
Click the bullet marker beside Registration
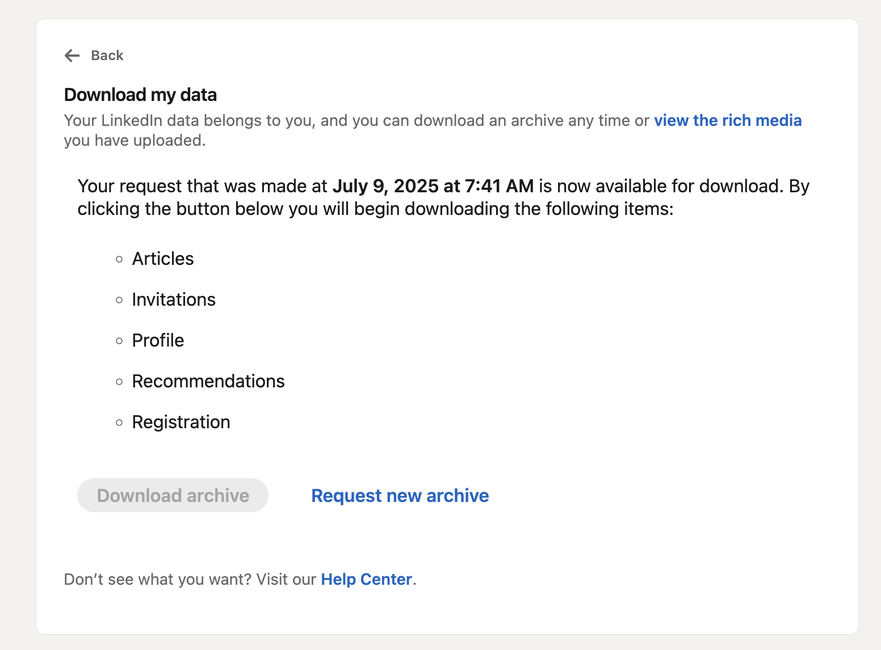[x=119, y=423]
